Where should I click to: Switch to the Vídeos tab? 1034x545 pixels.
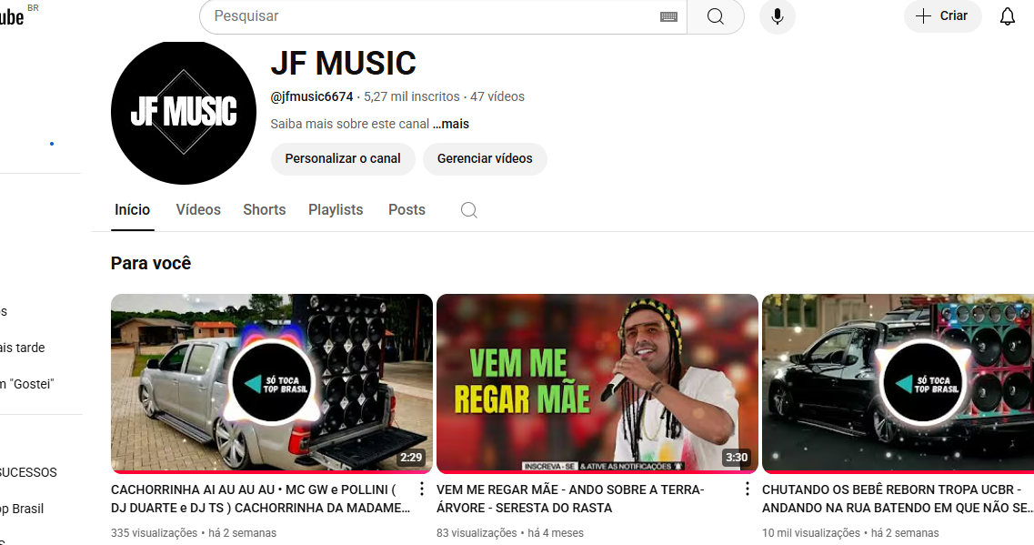click(198, 210)
